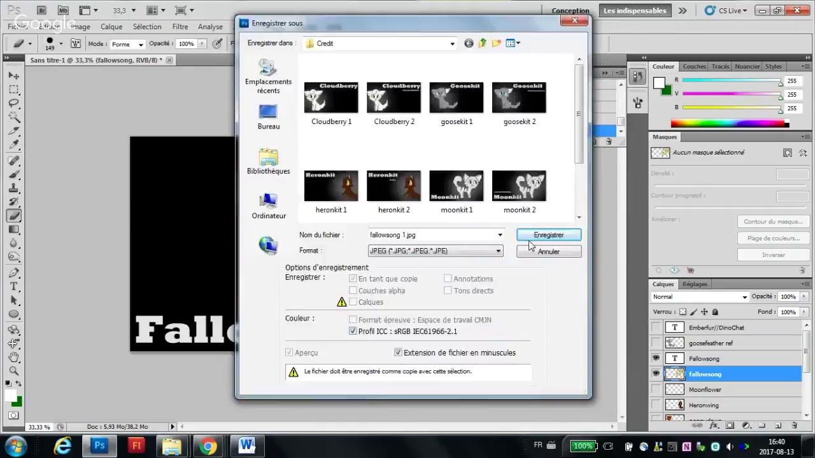
Task: Open Photoshop from the taskbar
Action: click(99, 446)
